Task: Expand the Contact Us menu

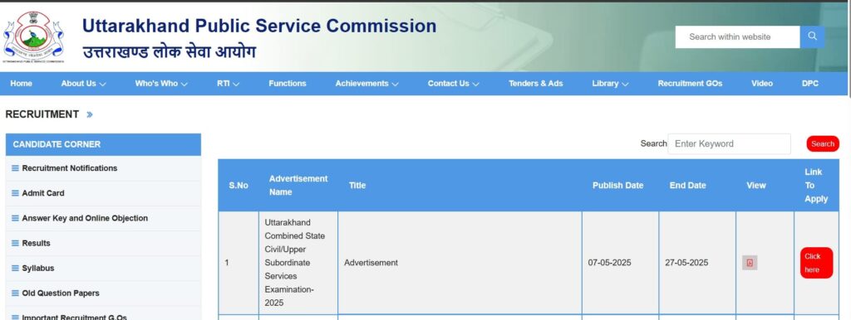Action: click(x=453, y=84)
